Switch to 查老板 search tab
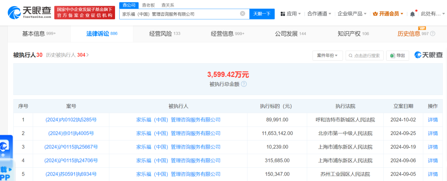 (x=148, y=5)
